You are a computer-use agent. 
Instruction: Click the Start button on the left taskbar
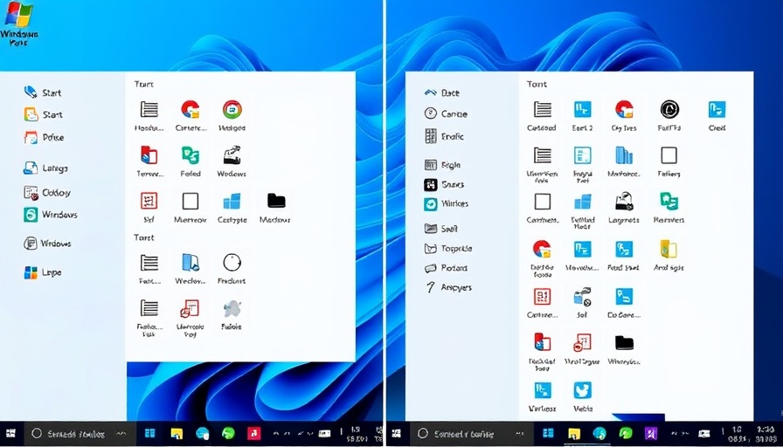tap(10, 434)
